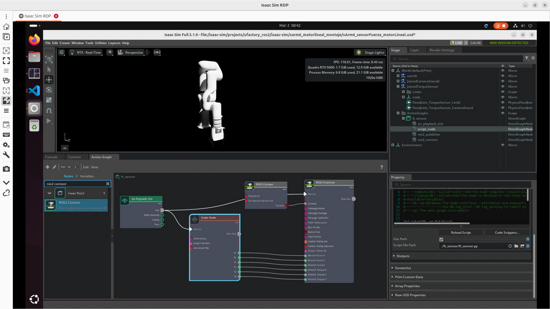The image size is (550, 309).
Task: Start simulation with the Play button
Action: [49, 121]
